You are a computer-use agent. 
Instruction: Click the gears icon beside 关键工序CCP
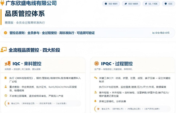click(95, 78)
